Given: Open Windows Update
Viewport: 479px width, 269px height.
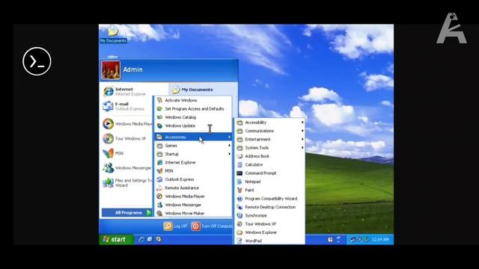Looking at the screenshot, I should pos(193,126).
